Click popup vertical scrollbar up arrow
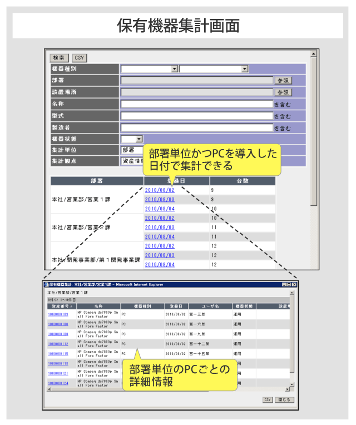 pos(292,293)
